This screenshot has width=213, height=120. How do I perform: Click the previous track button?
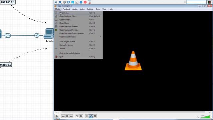click(63, 116)
